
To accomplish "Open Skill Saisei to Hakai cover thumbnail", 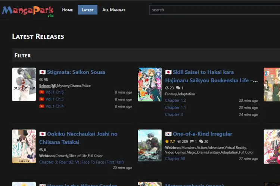I will (150, 85).
